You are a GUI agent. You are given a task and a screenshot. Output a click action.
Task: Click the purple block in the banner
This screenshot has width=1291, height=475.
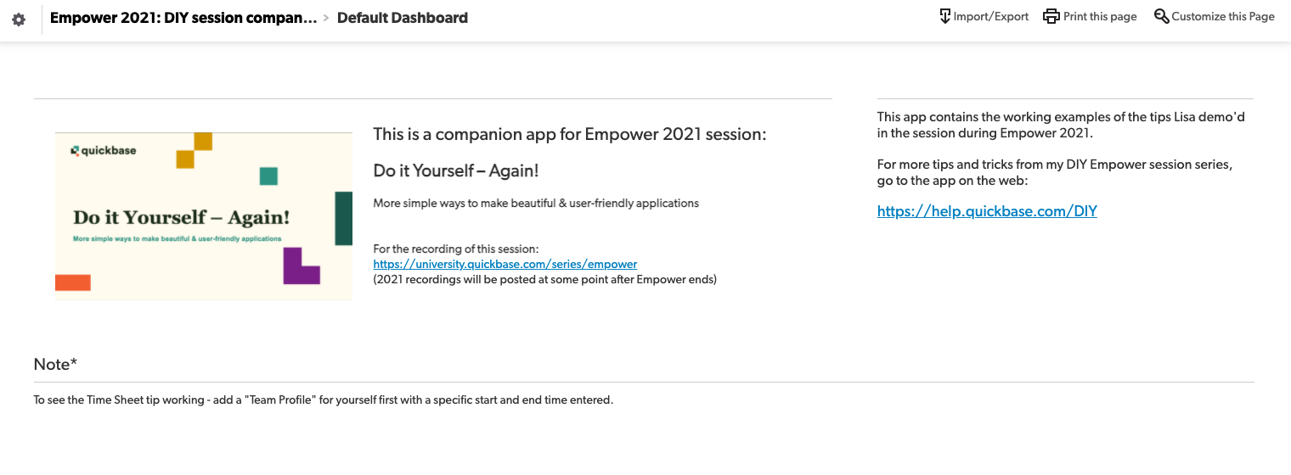click(x=302, y=265)
